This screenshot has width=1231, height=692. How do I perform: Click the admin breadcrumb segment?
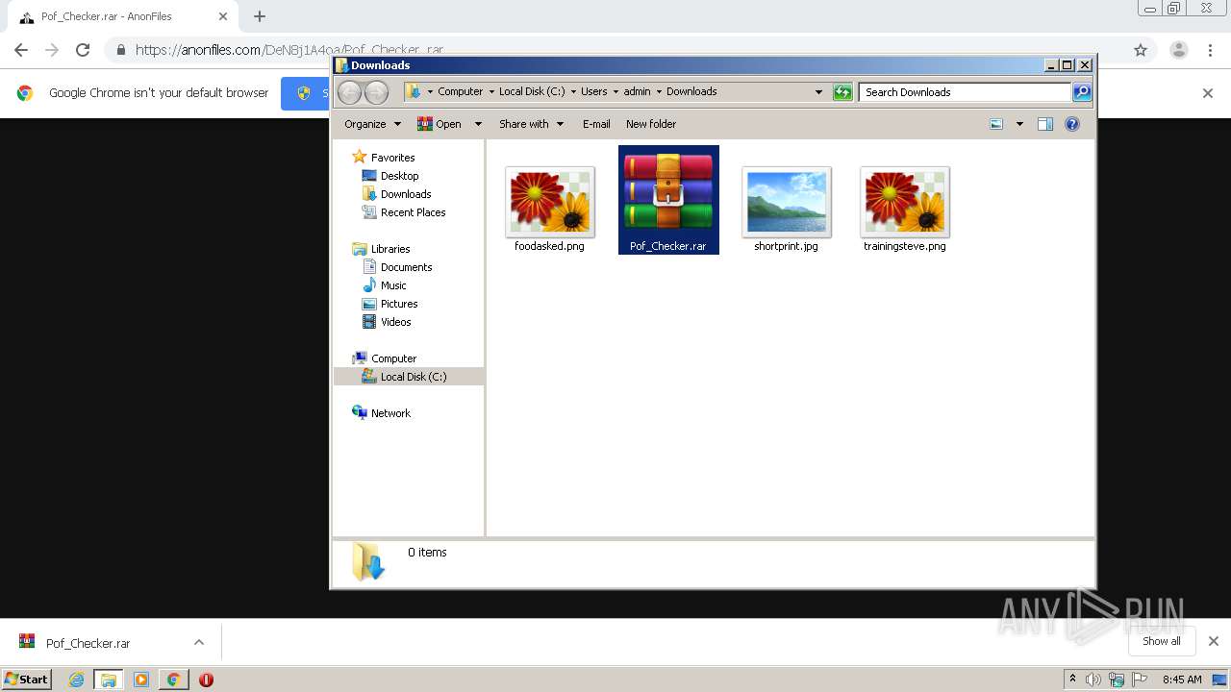[637, 92]
